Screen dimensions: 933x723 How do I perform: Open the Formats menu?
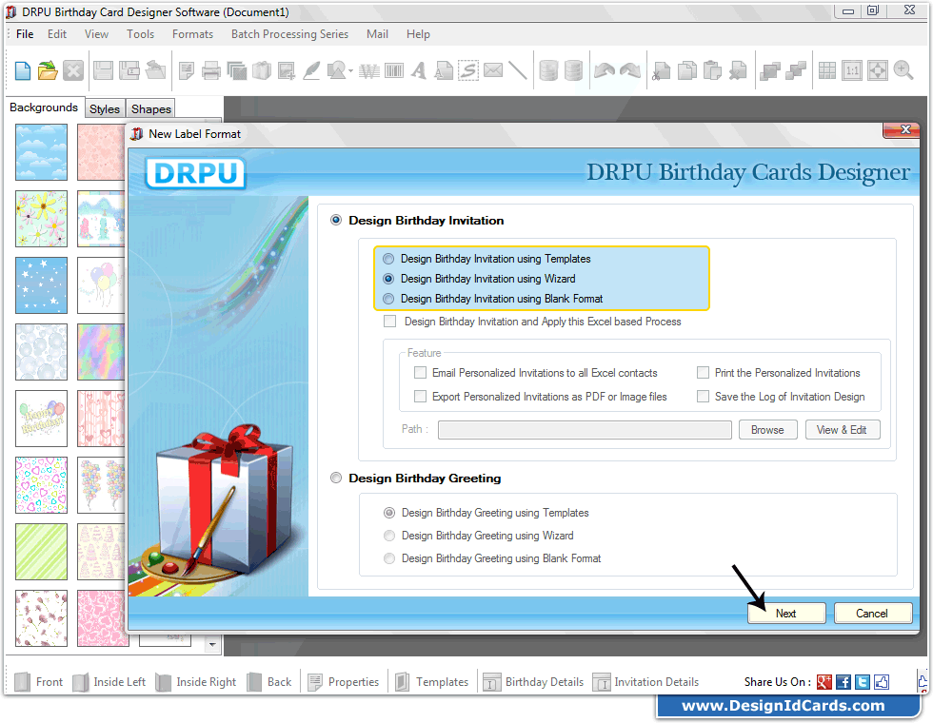click(192, 34)
